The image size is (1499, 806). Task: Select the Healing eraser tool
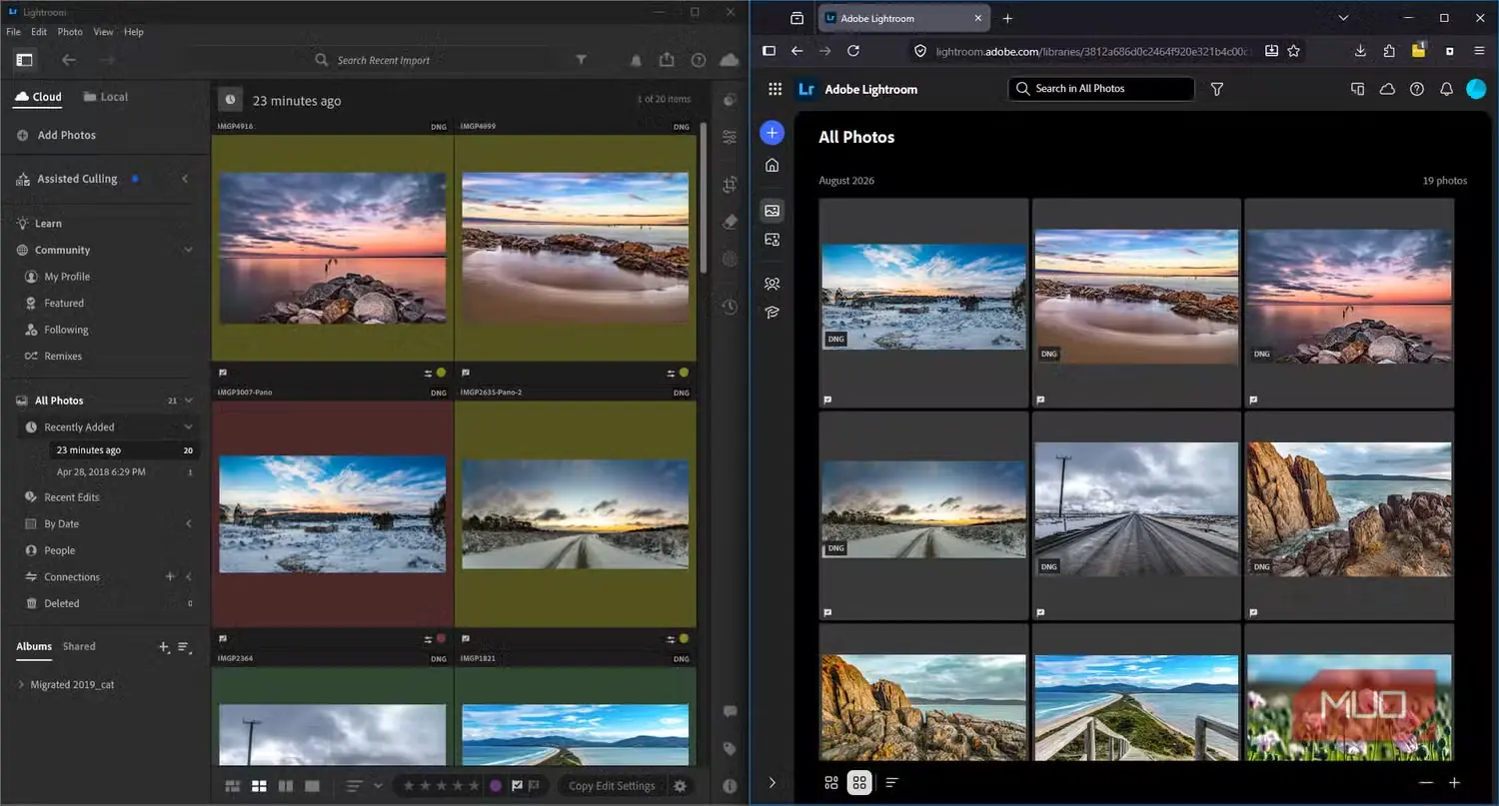731,222
